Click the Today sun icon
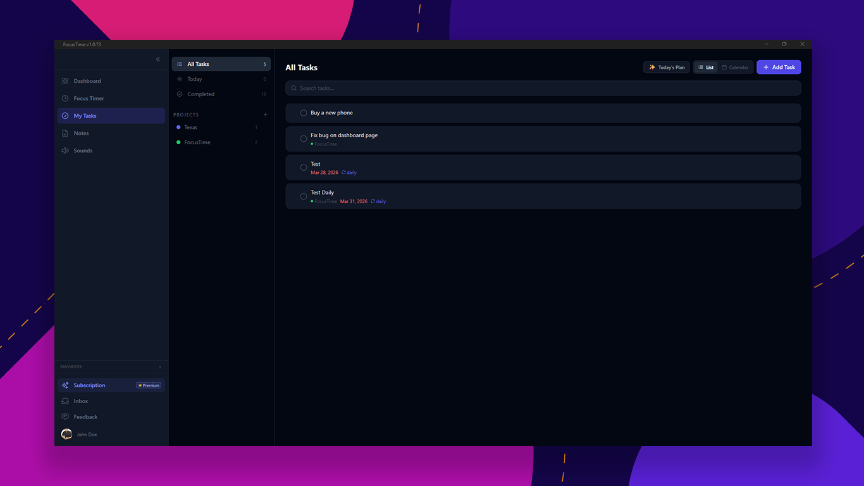Screen dimensions: 864x486 (x=180, y=79)
